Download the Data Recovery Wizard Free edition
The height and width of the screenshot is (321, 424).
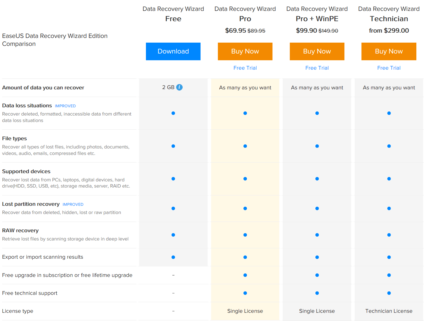173,51
